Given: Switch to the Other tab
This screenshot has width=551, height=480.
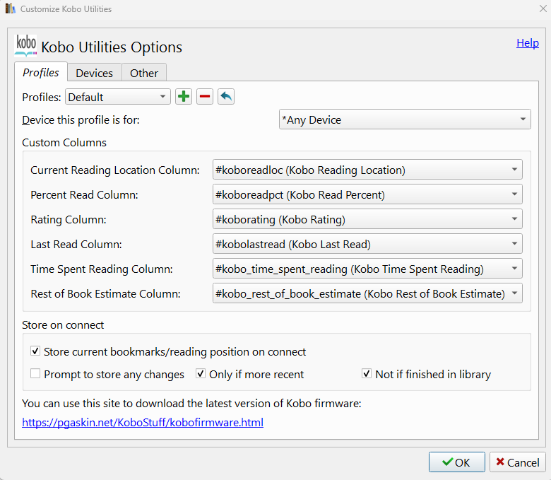Looking at the screenshot, I should coord(144,73).
